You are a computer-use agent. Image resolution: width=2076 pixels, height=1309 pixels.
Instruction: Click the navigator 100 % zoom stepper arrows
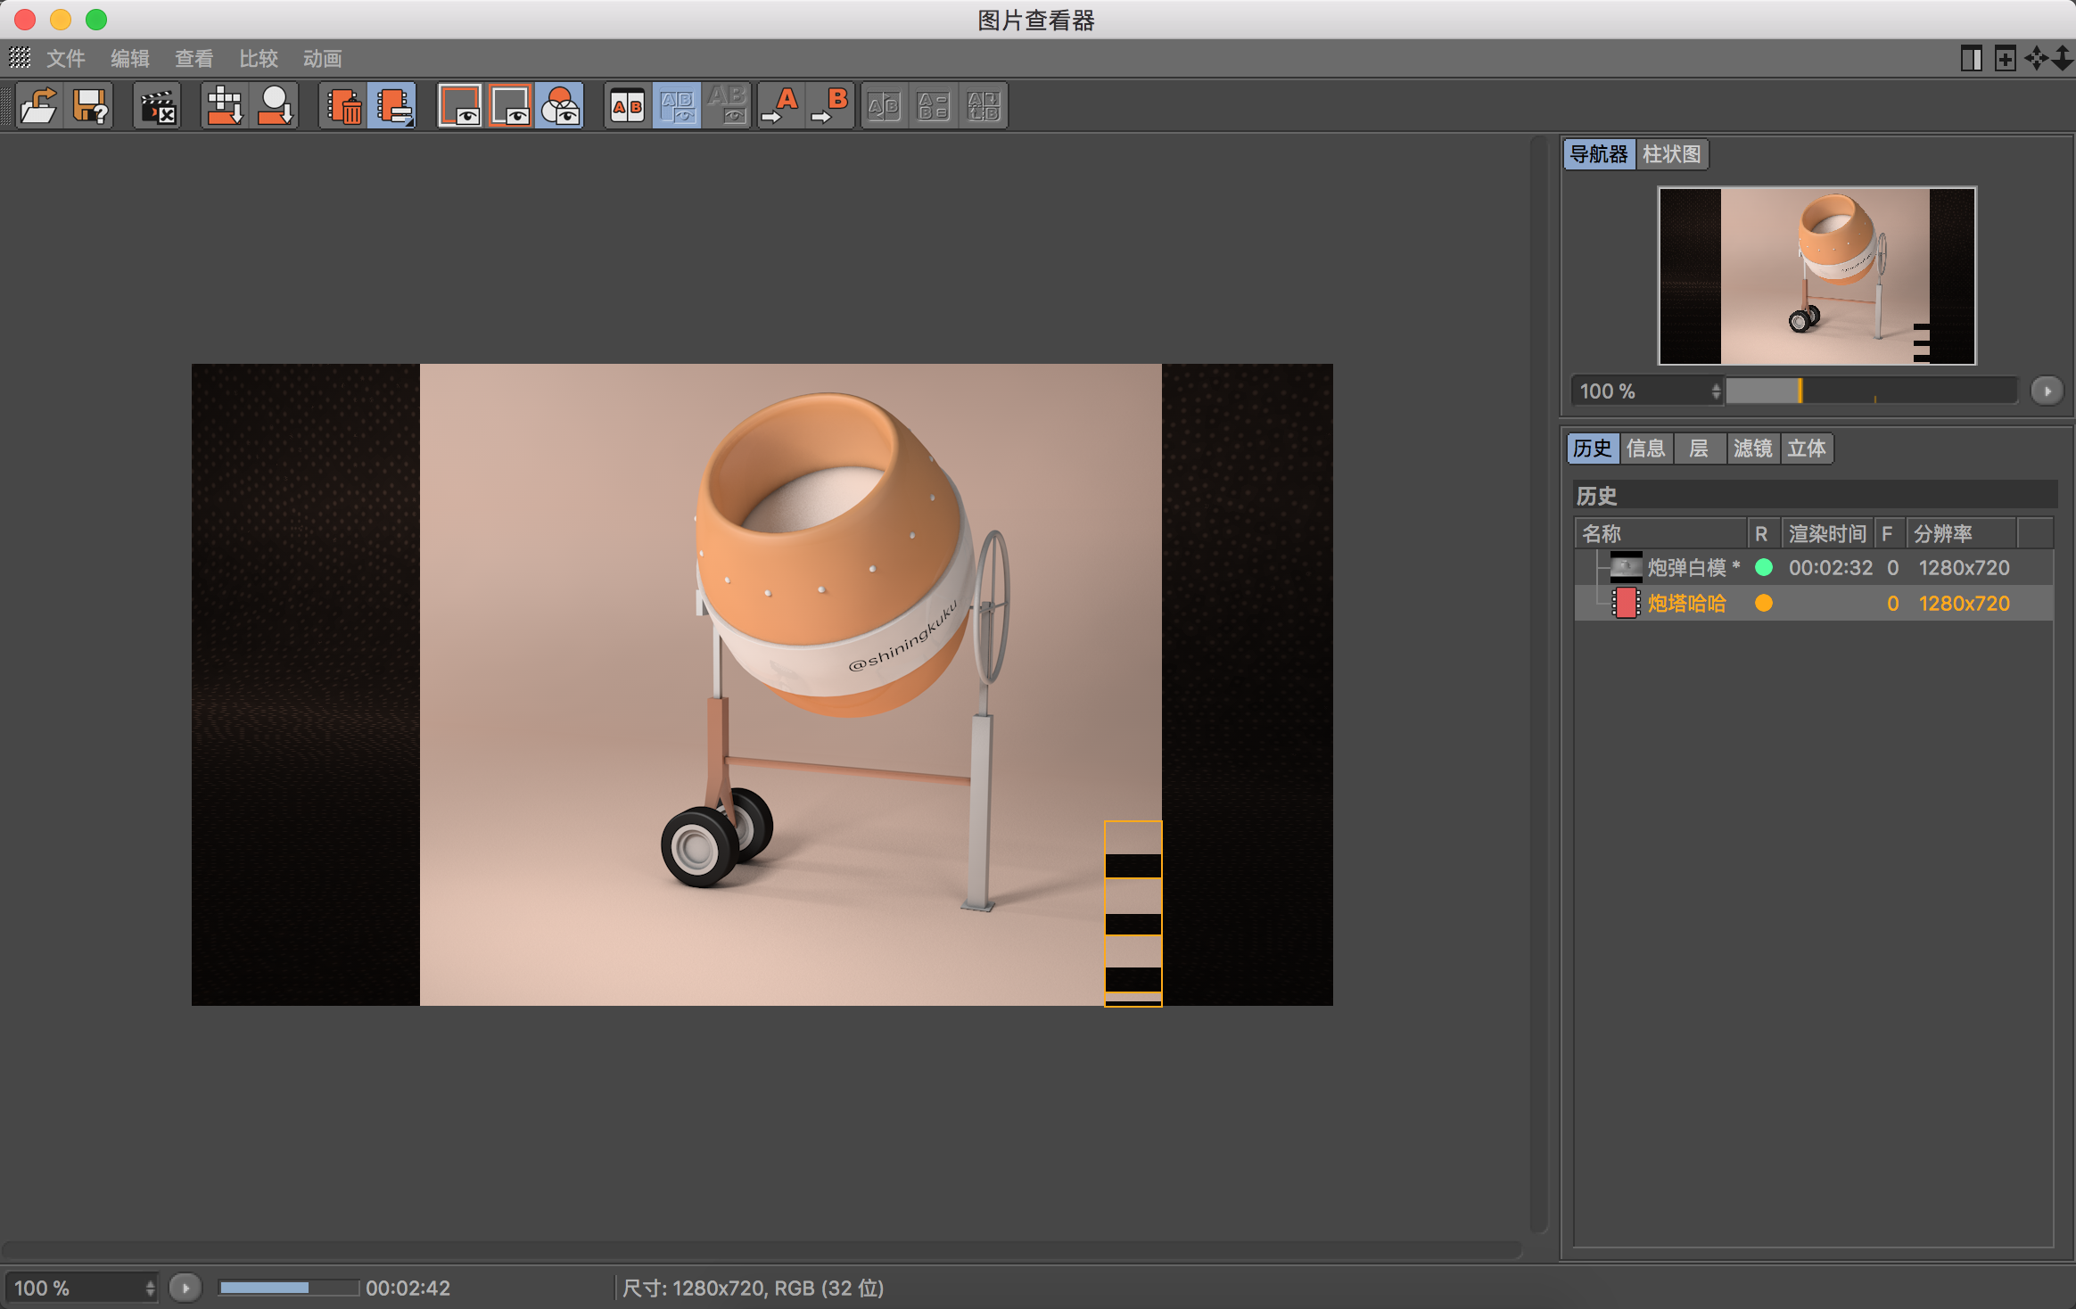(1716, 391)
